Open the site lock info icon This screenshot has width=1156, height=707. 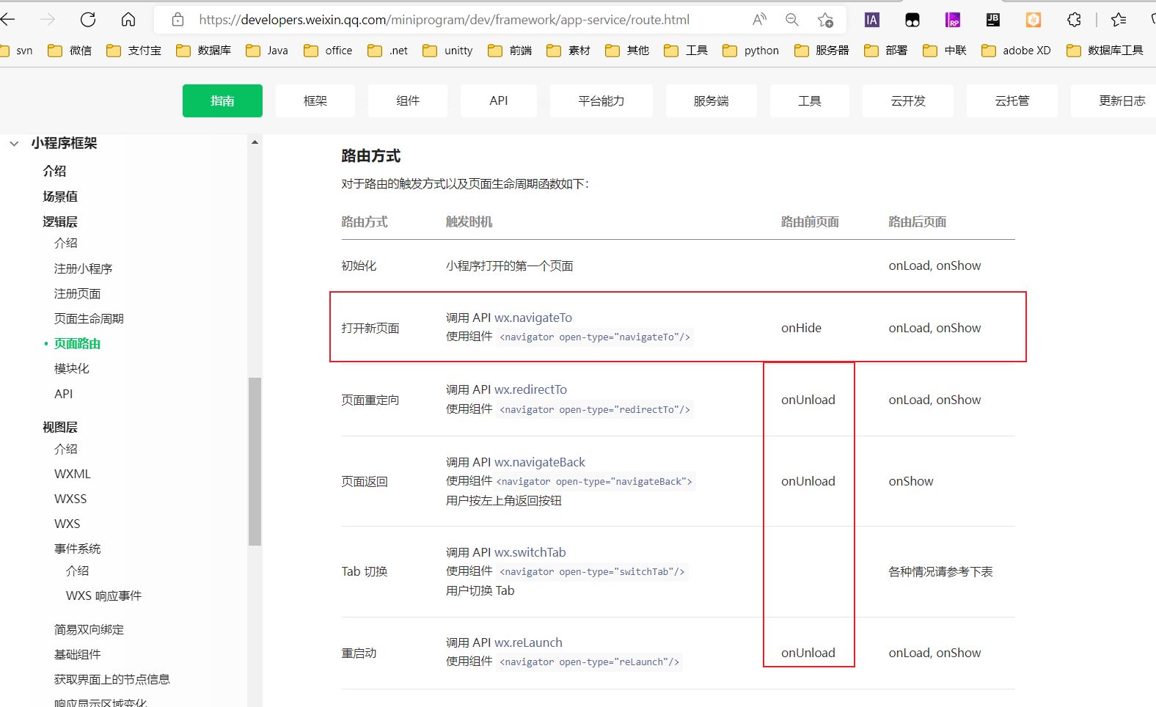coord(178,20)
